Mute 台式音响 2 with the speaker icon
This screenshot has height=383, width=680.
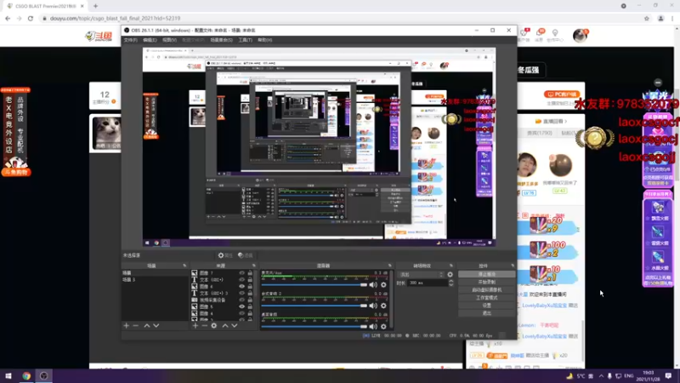373,306
